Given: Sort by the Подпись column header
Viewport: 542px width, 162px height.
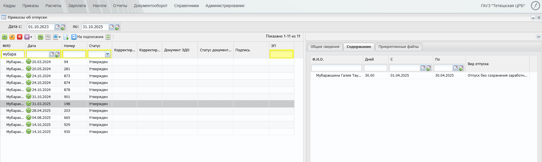Looking at the screenshot, I should point(251,50).
